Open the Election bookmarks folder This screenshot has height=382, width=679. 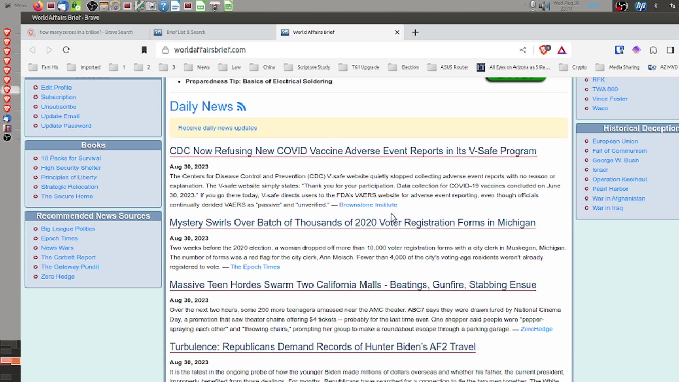(404, 67)
